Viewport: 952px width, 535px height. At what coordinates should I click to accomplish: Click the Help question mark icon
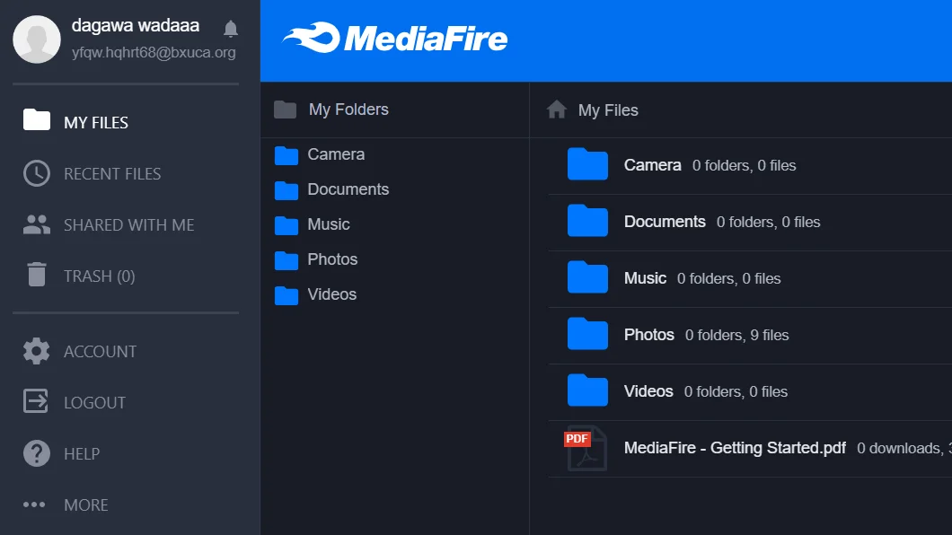point(37,453)
